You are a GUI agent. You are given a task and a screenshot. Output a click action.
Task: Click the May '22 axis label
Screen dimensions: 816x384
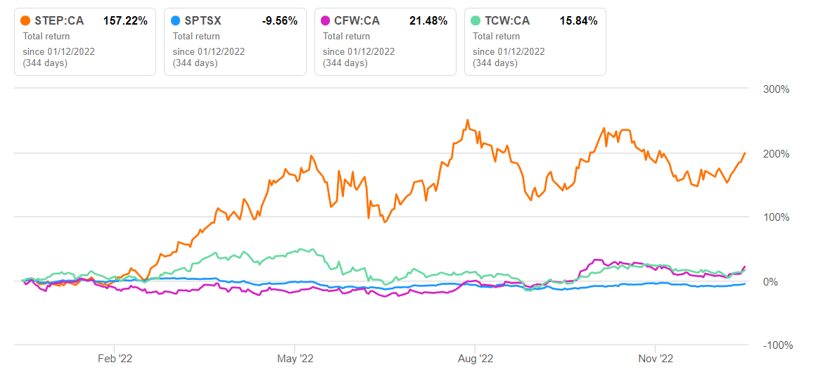pos(295,359)
